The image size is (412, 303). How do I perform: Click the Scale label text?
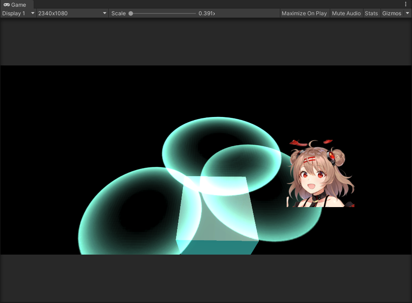119,13
